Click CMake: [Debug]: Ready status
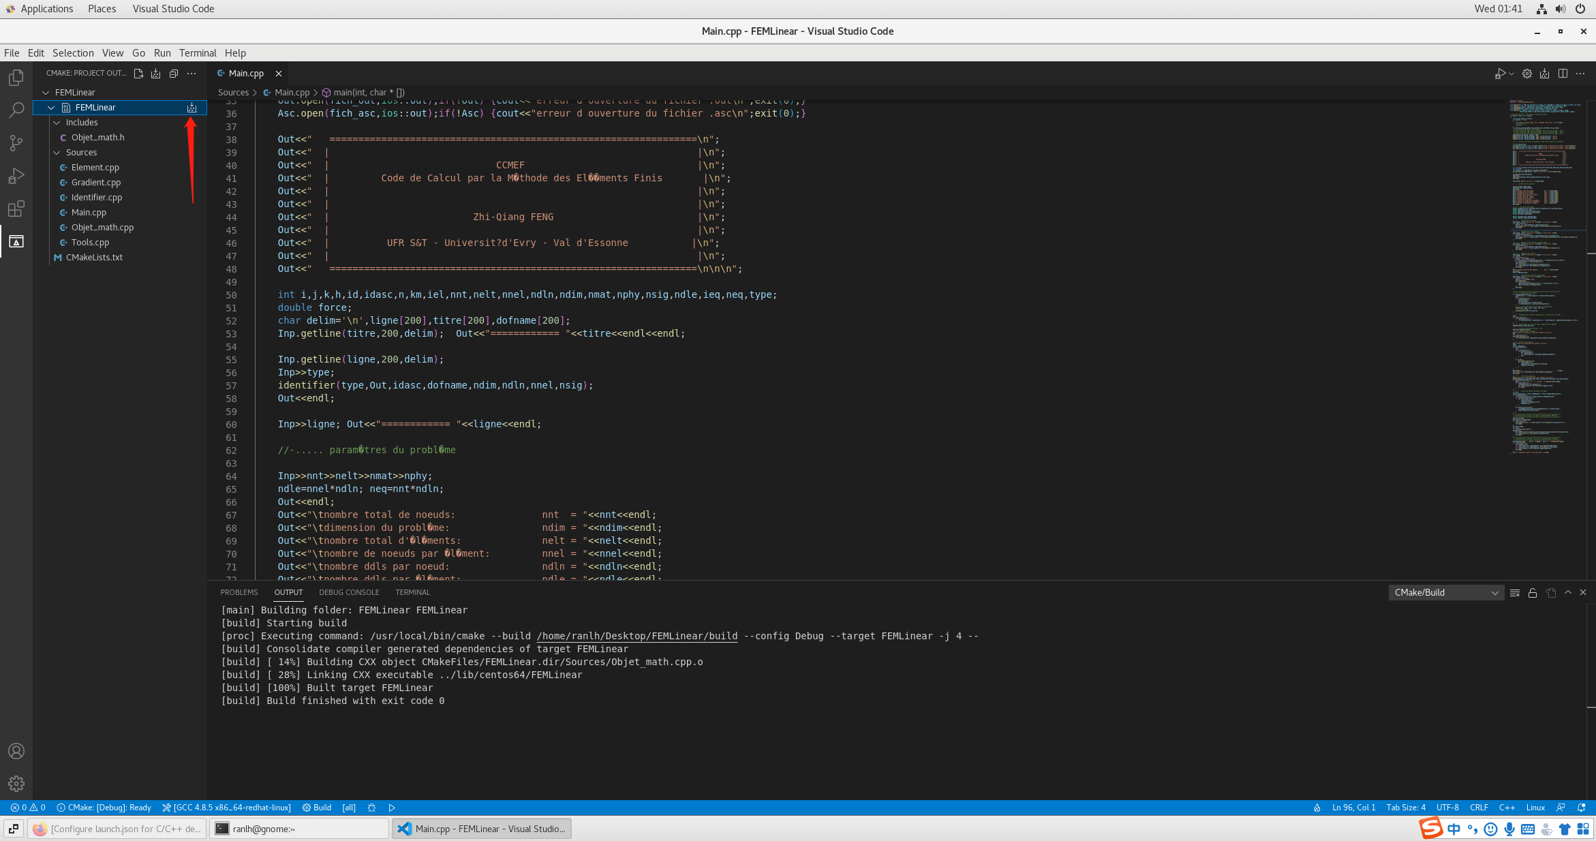This screenshot has width=1596, height=841. coord(104,808)
